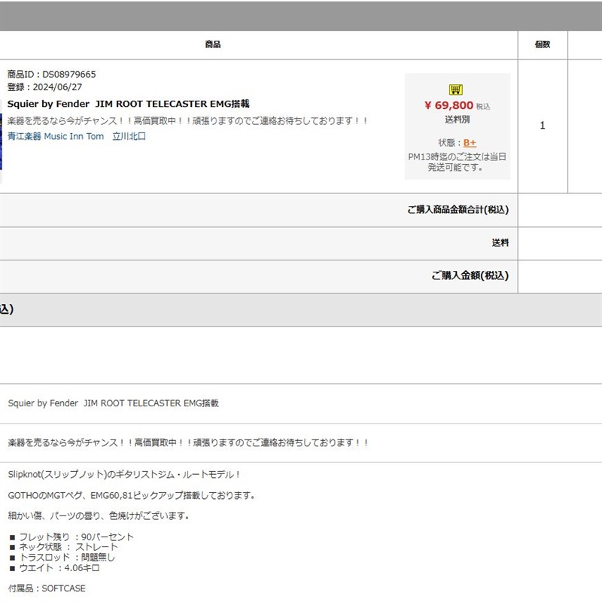Open the bold Squier by Fender product title
This screenshot has height=602, width=602.
tap(128, 104)
